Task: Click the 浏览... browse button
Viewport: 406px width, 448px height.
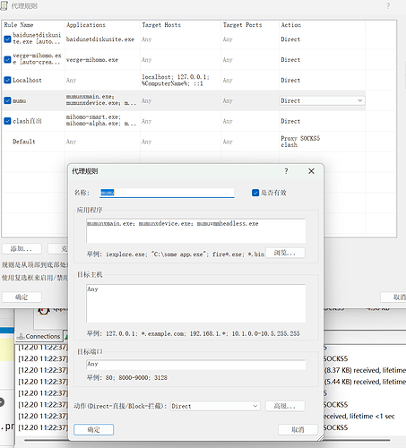Action: point(285,253)
